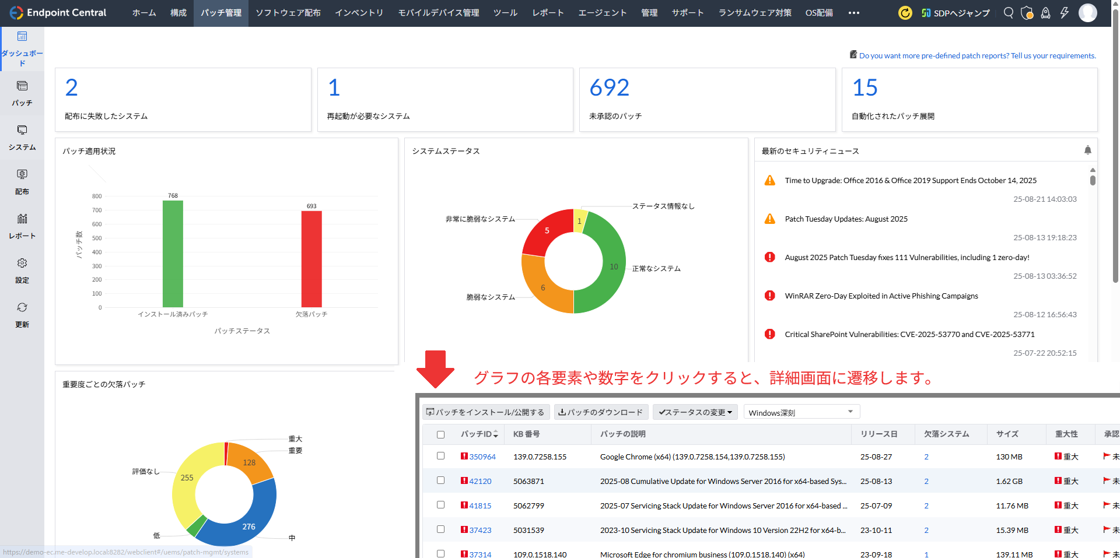
Task: Open the ソフトウェア配布 menu tab
Action: 288,13
